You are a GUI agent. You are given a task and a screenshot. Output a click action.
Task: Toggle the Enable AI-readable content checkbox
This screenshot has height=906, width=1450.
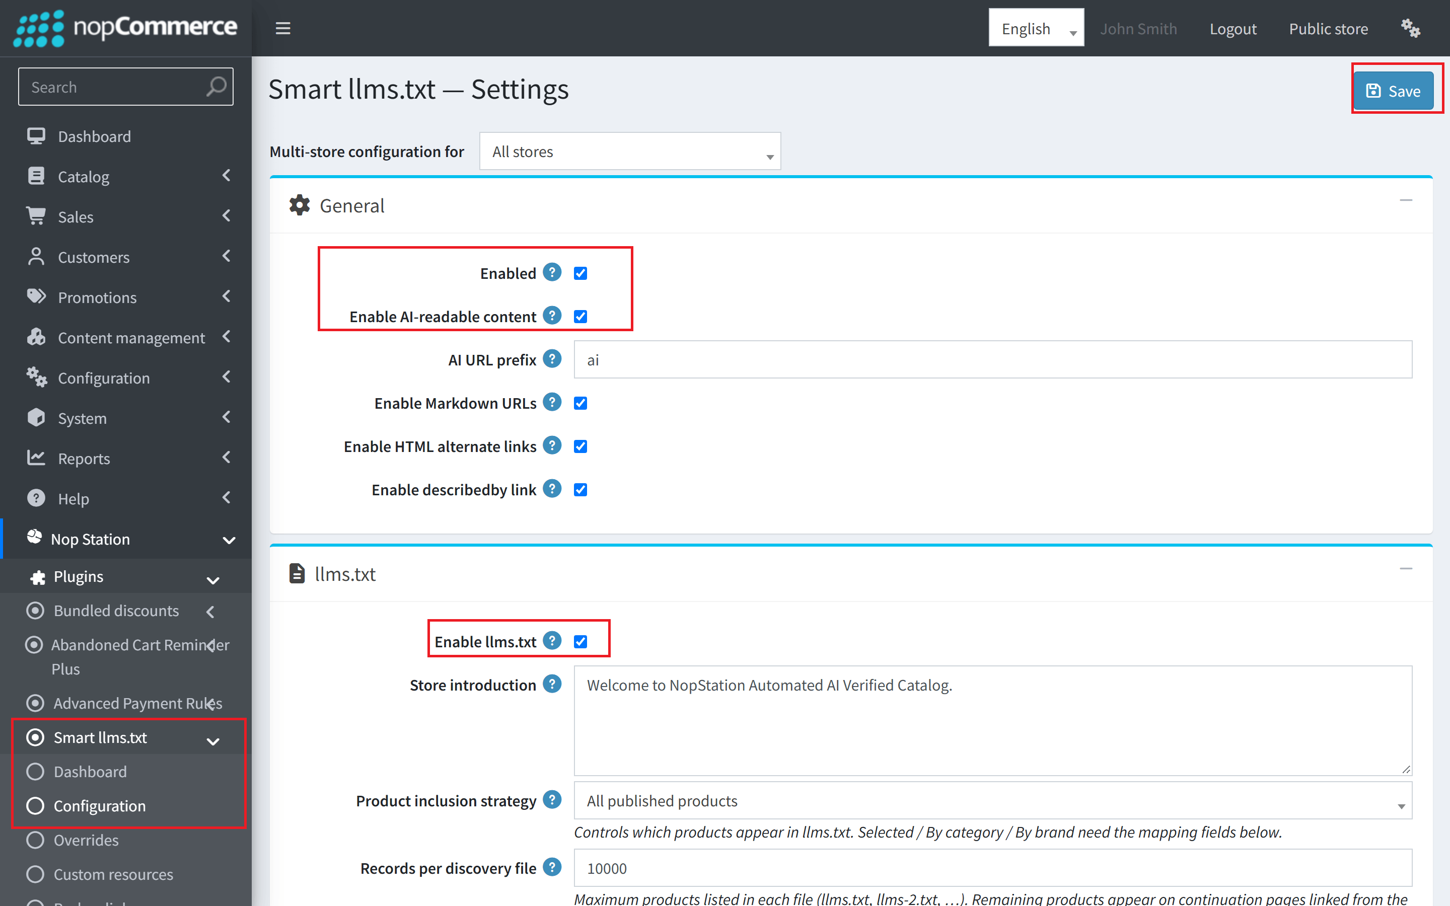pyautogui.click(x=580, y=317)
